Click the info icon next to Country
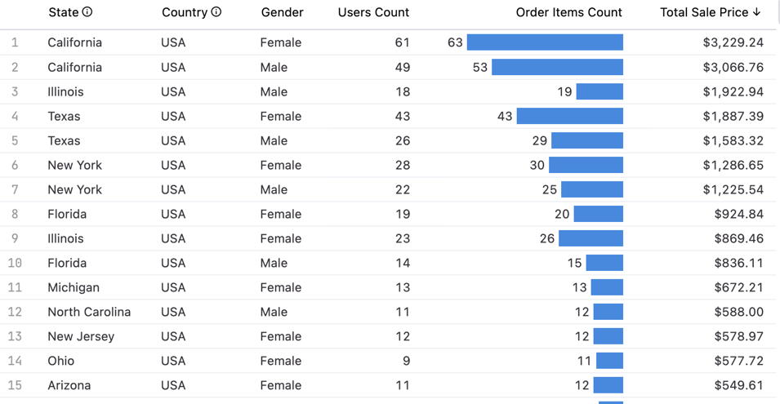Viewport: 780px width, 404px height. pyautogui.click(x=216, y=12)
